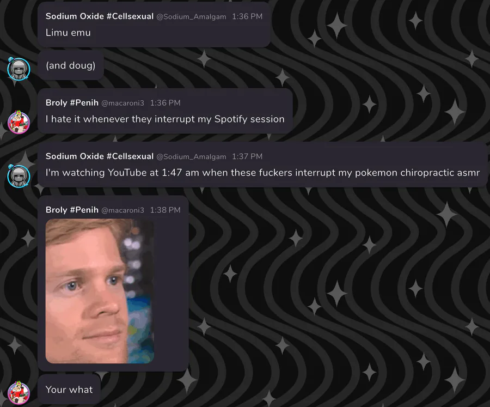The image size is (490, 407).
Task: Open the blinking man GIF from Broly
Action: click(100, 291)
